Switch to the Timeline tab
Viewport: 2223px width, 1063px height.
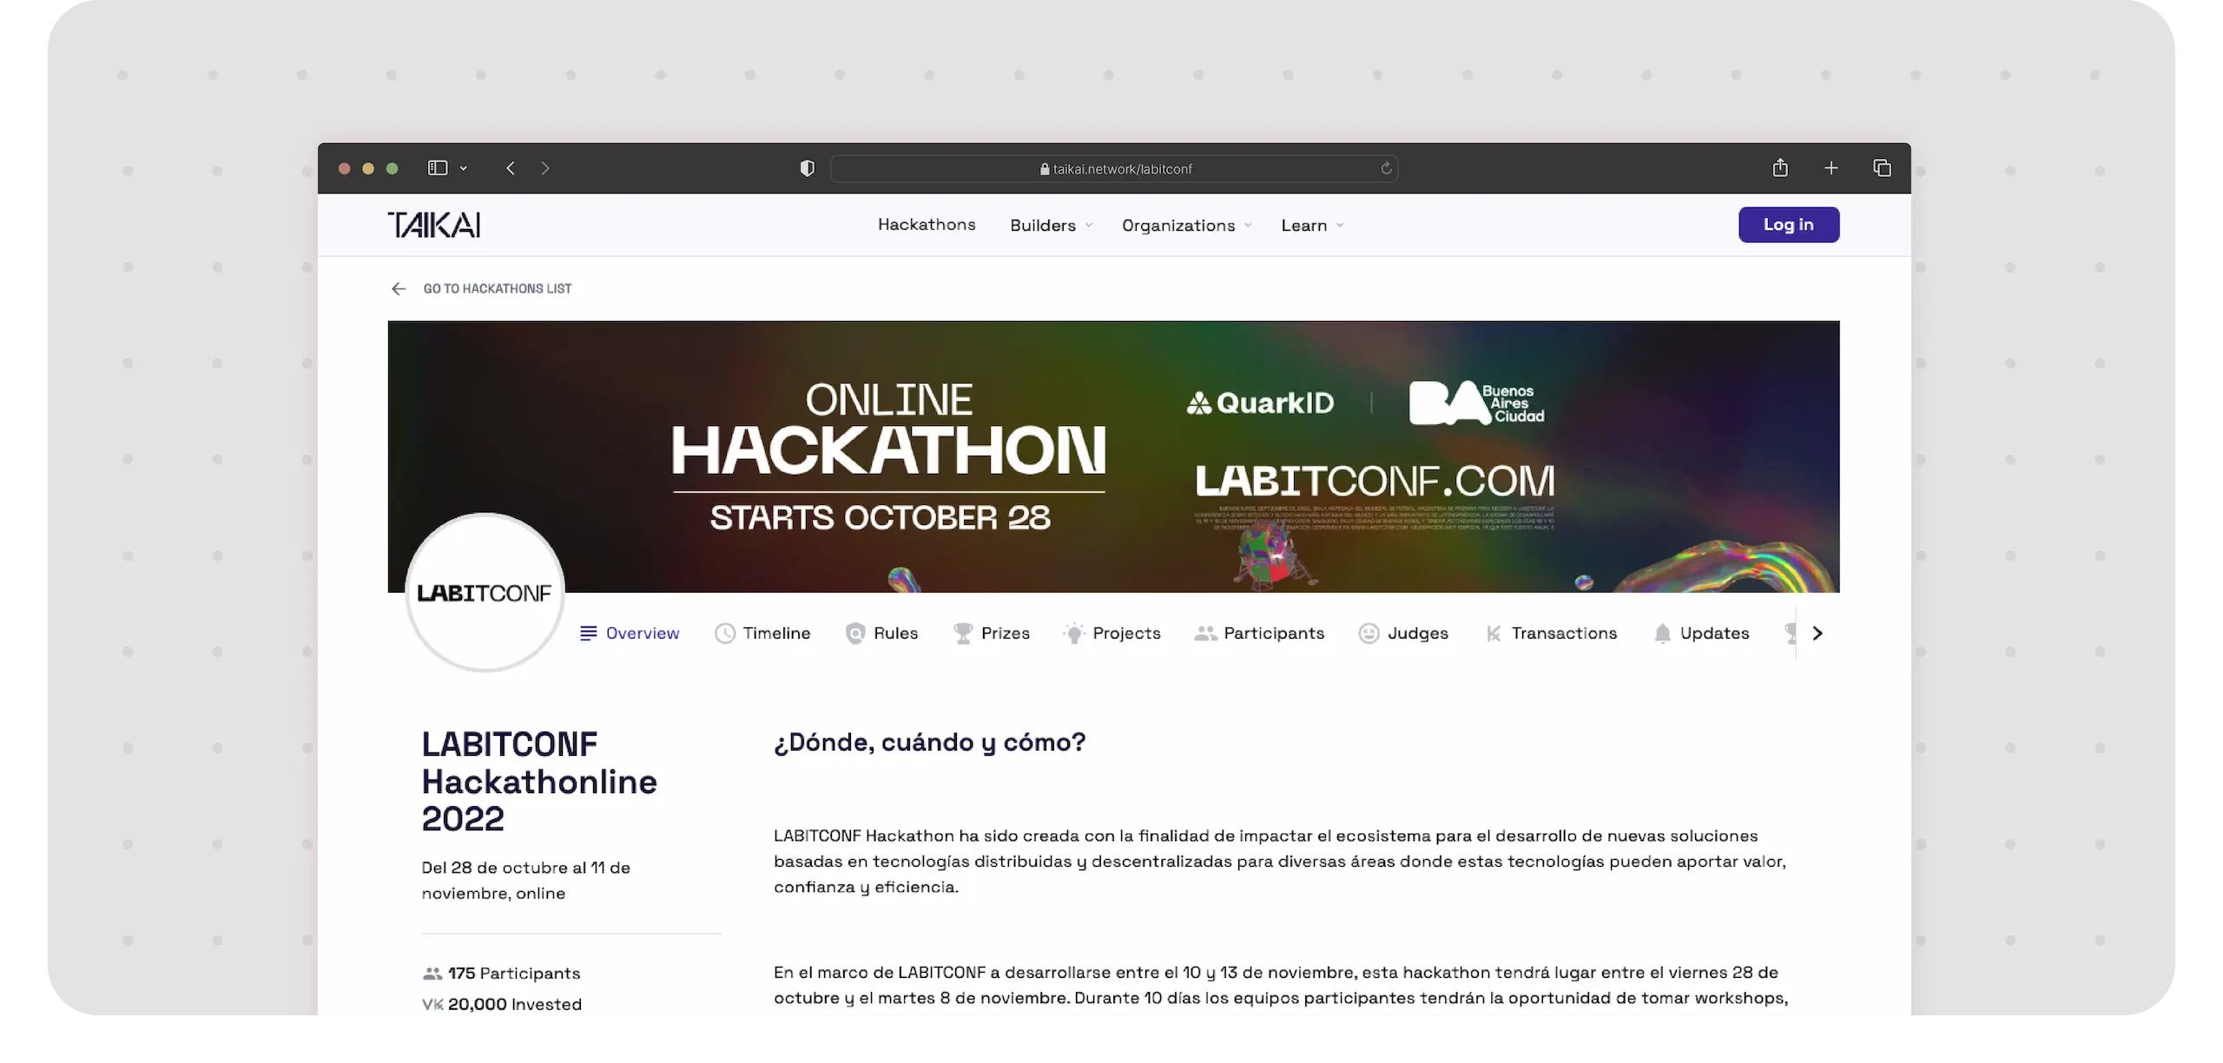pos(762,633)
